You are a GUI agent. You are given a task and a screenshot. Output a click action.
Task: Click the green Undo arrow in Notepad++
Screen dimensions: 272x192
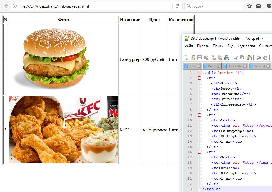coord(258,58)
